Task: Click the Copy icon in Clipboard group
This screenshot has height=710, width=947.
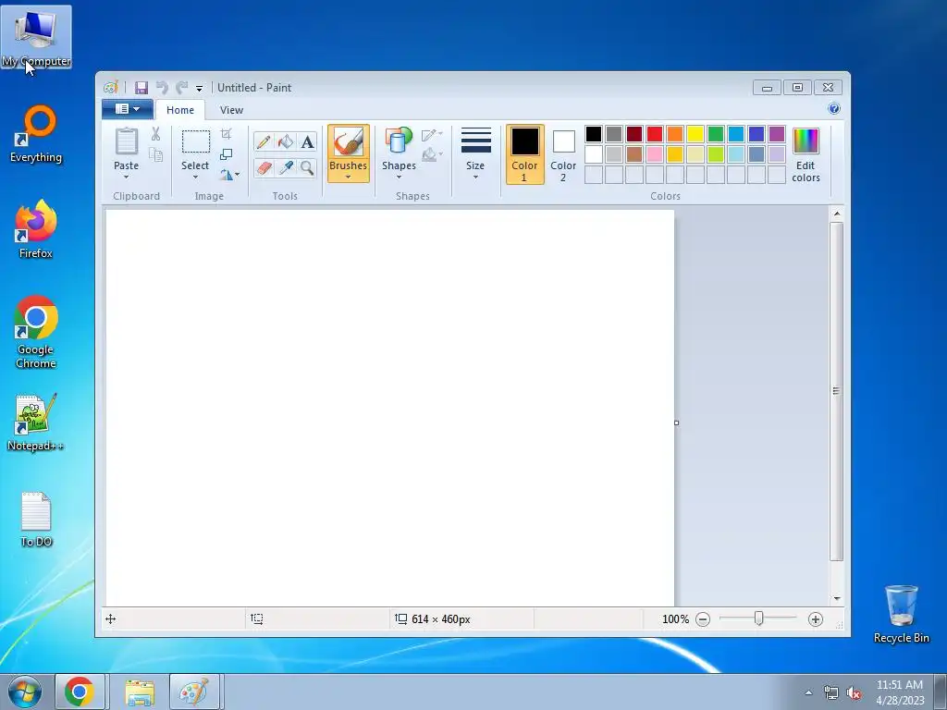Action: 155,154
